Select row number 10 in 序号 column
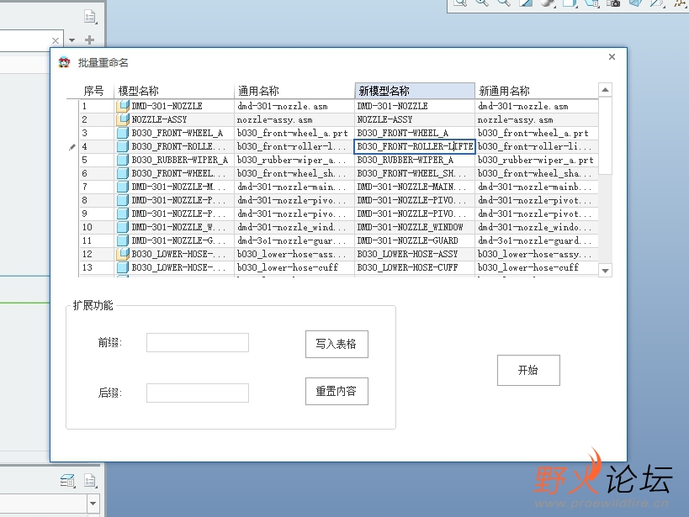 97,227
